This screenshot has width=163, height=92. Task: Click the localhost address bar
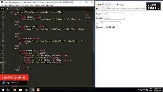click(x=128, y=8)
